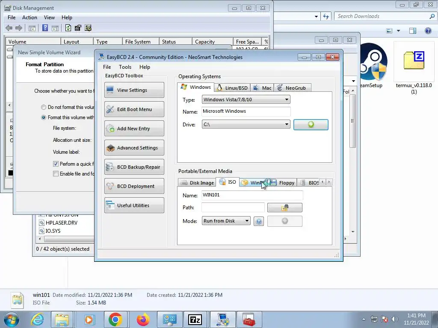Click Refresh icon in Disk Management toolbar

tap(68, 28)
